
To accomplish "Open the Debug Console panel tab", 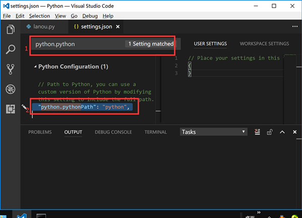I will coord(113,132).
